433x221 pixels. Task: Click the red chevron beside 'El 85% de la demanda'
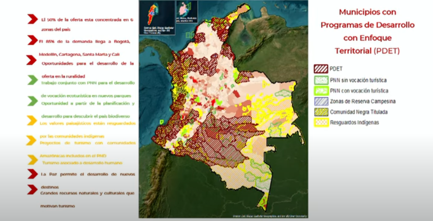point(32,40)
